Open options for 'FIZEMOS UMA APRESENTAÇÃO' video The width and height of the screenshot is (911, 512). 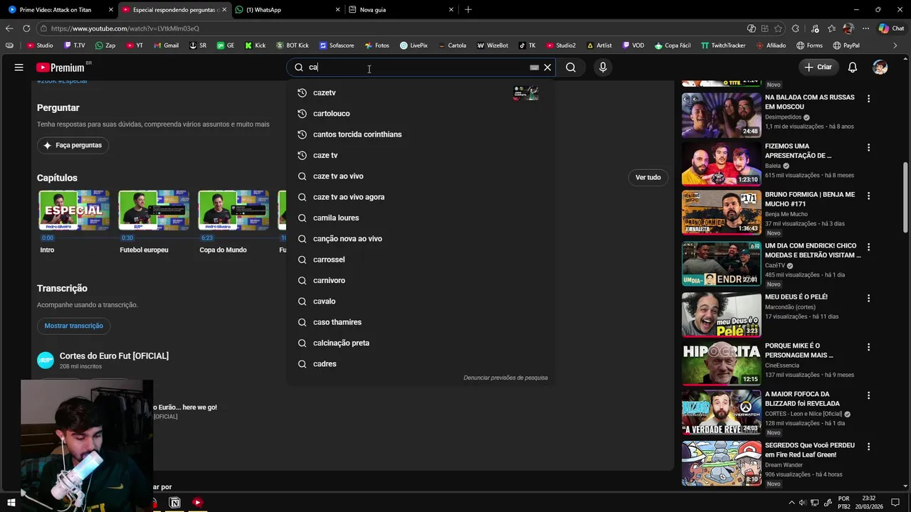(868, 148)
